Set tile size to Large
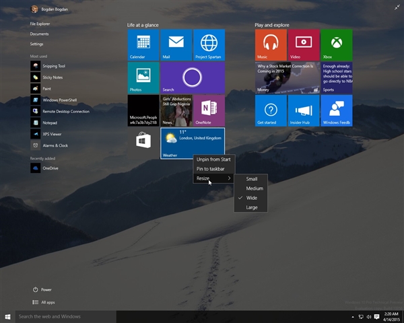The height and width of the screenshot is (323, 404). click(252, 207)
